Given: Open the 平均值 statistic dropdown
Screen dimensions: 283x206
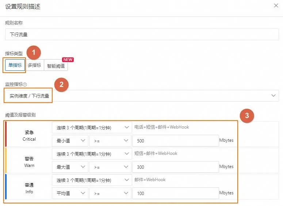Looking at the screenshot, I should click(70, 193).
